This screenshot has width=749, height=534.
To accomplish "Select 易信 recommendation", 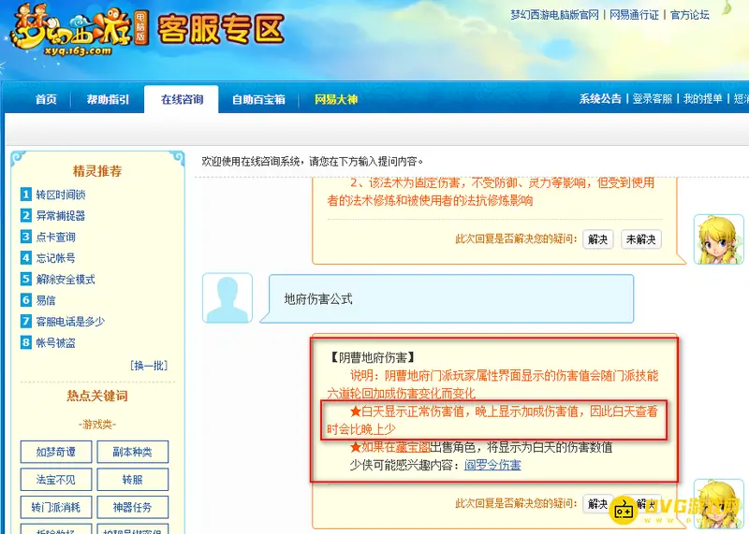I will coord(46,300).
